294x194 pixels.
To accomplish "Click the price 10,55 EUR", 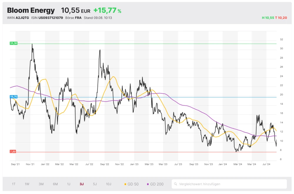I will click(x=76, y=11).
